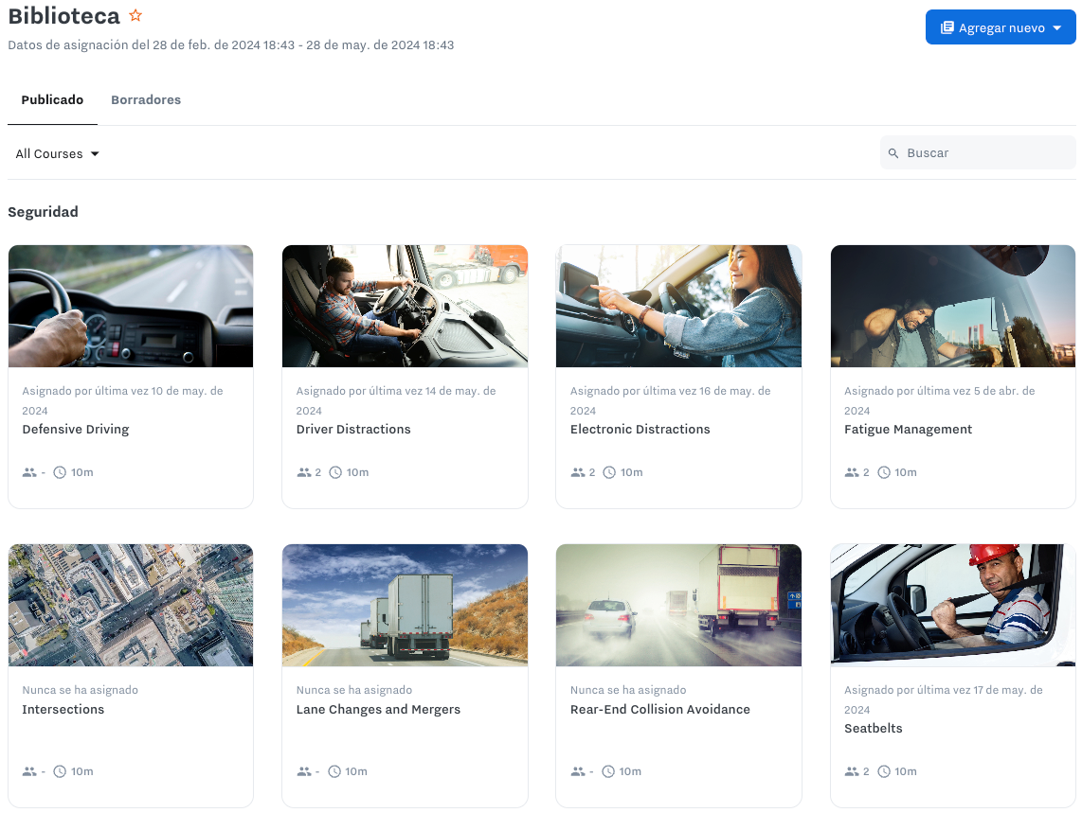Click the library icon on Agregar nuevo

947,27
